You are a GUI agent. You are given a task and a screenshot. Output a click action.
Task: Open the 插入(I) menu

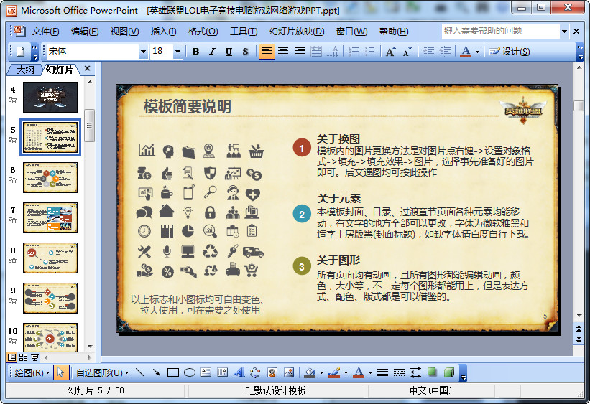[x=163, y=32]
